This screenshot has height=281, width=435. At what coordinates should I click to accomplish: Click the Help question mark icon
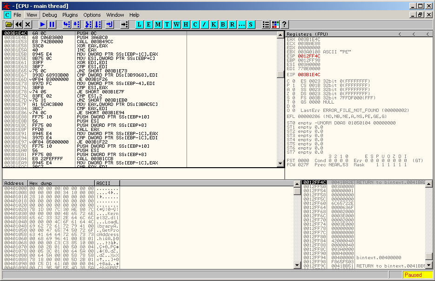pyautogui.click(x=284, y=24)
